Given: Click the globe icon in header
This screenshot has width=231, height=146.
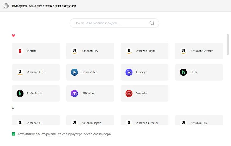Looking at the screenshot, I should click(x=6, y=6).
